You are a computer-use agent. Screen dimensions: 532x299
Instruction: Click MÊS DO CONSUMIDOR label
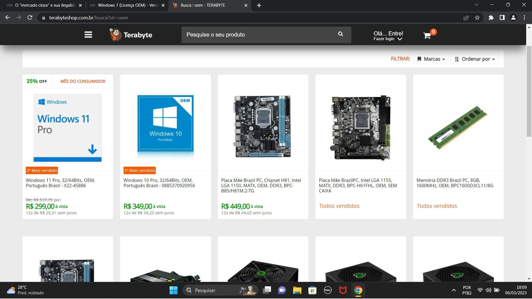[x=83, y=81]
